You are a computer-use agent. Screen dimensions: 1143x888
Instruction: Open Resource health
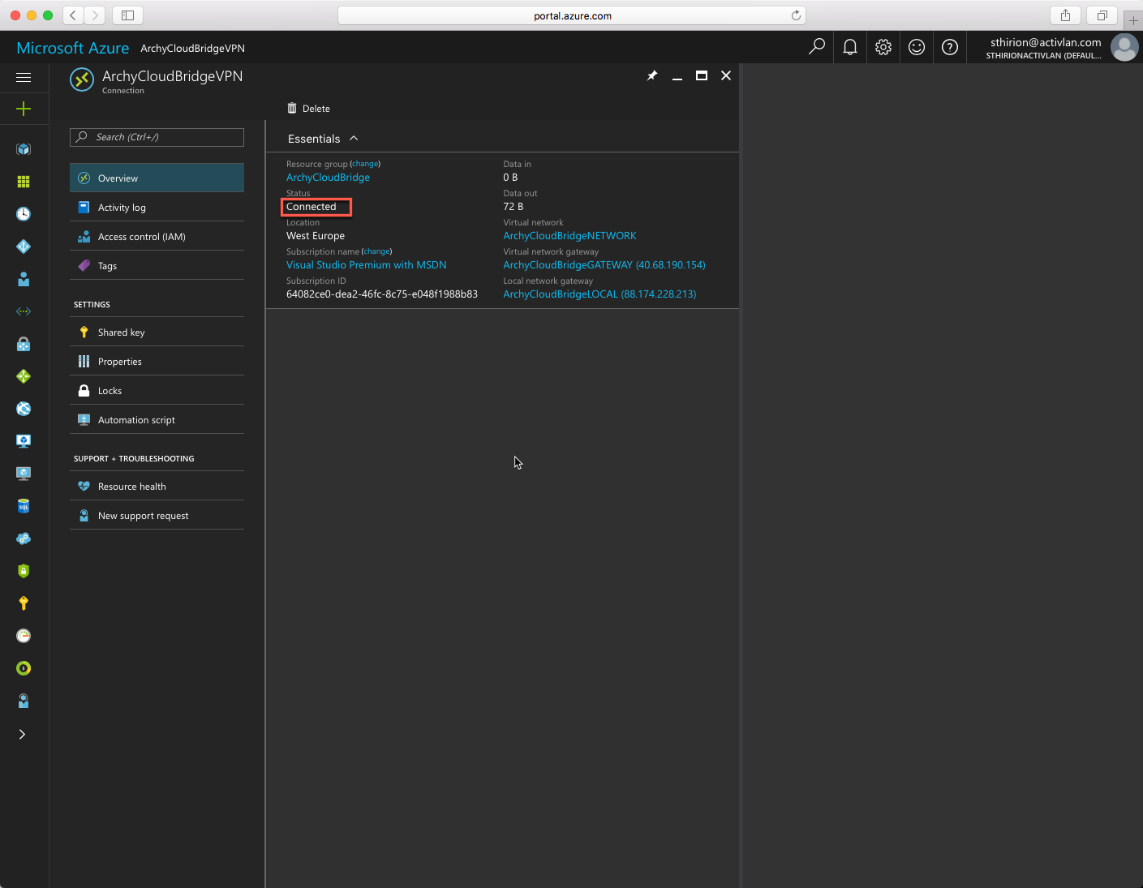point(157,486)
